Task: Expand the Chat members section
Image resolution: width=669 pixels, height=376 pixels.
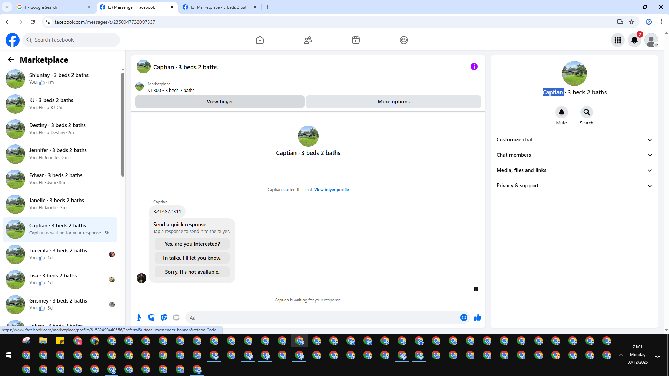Action: tap(574, 155)
